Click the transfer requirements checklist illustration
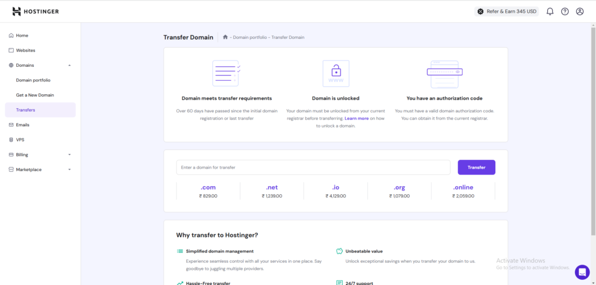Image resolution: width=596 pixels, height=285 pixels. click(x=226, y=73)
